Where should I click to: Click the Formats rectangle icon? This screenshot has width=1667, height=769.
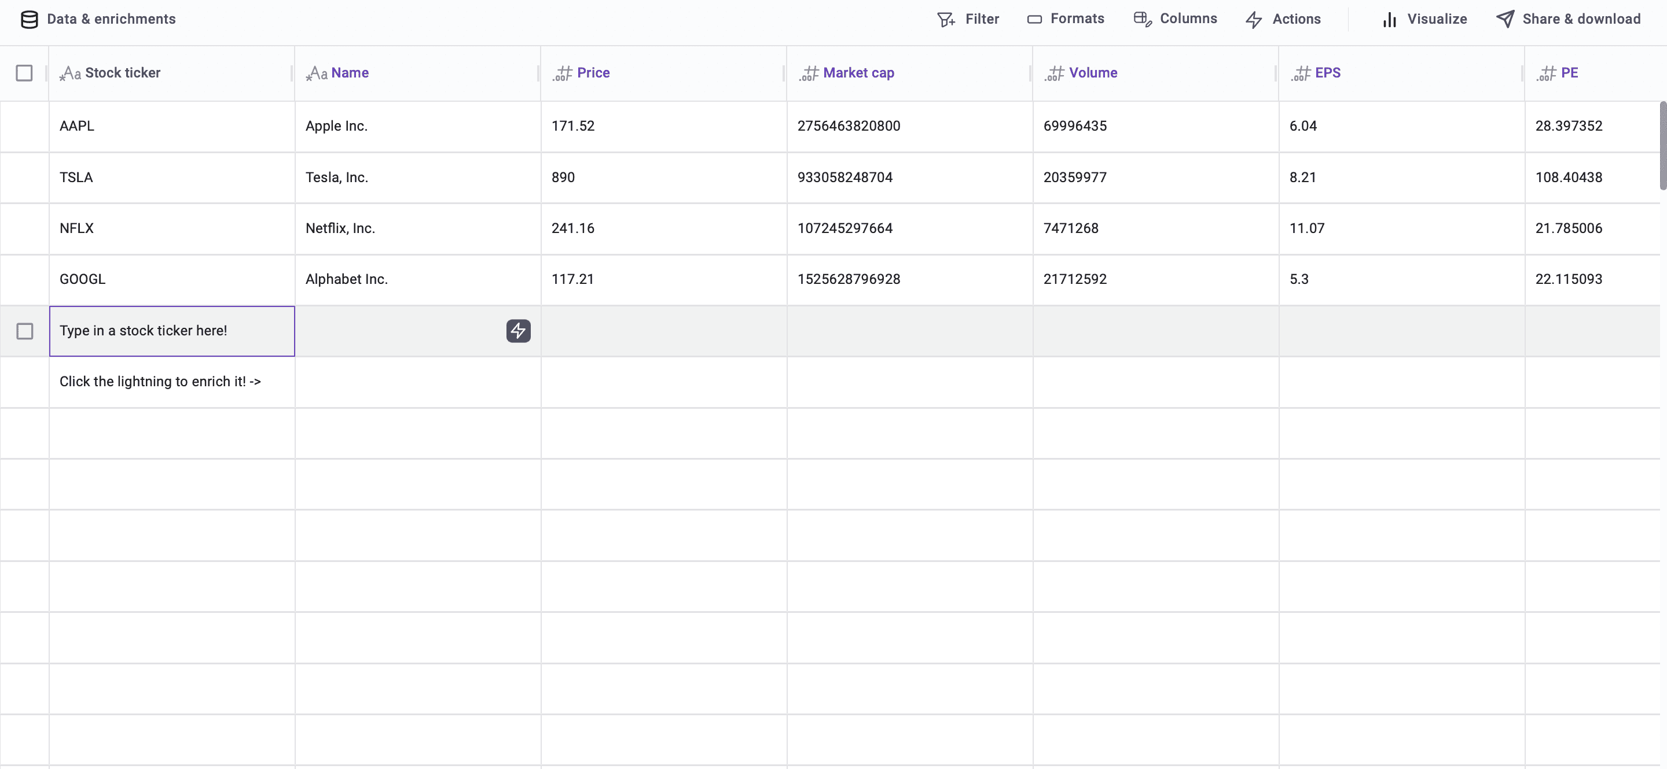(x=1034, y=20)
